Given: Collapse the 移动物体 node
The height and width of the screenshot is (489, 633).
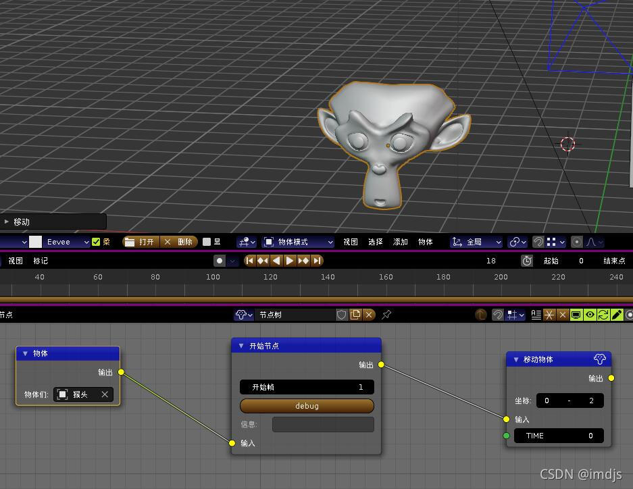Looking at the screenshot, I should click(x=516, y=359).
